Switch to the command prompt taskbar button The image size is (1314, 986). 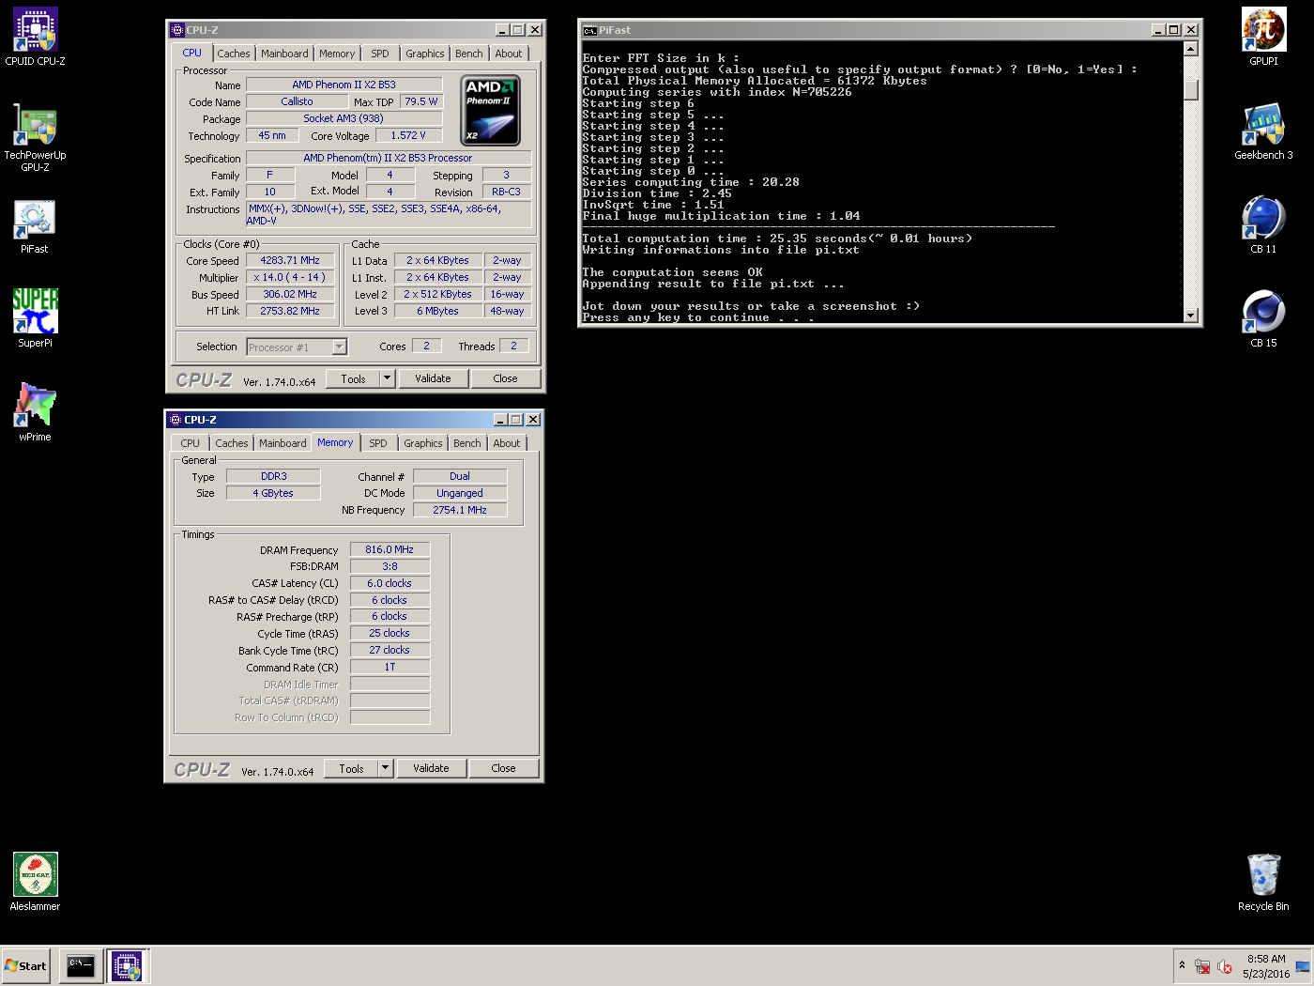(81, 965)
